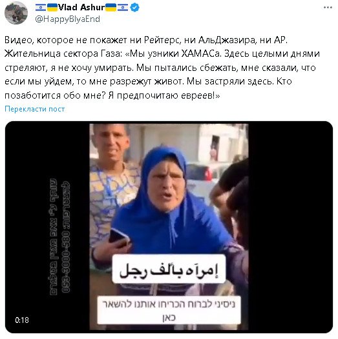
Task: Open Vlad Ashur's profile avatar
Action: [x=16, y=13]
